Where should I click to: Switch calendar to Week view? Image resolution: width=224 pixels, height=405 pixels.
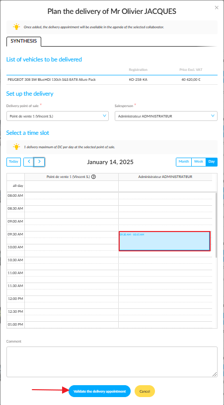pyautogui.click(x=199, y=162)
